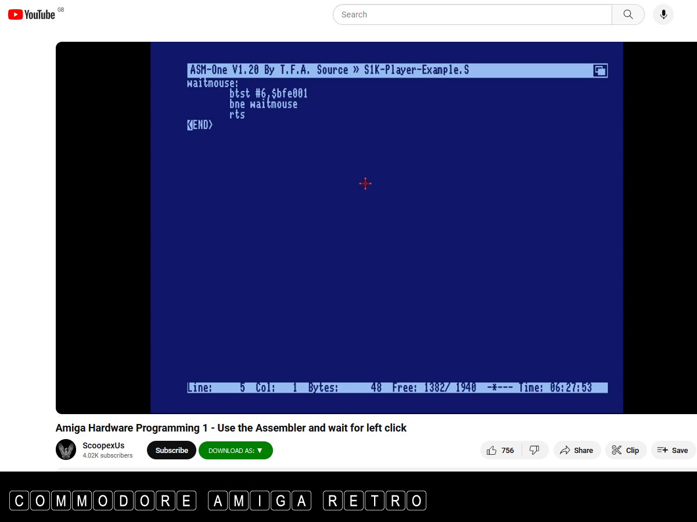Start voice search with microphone icon
Image resolution: width=697 pixels, height=522 pixels.
pos(663,14)
